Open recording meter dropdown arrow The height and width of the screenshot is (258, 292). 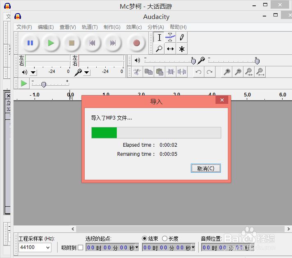(87, 73)
